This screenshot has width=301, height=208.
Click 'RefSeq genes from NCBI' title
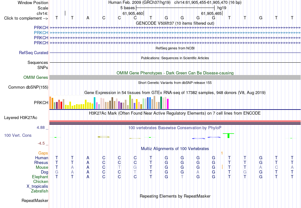coord(175,48)
